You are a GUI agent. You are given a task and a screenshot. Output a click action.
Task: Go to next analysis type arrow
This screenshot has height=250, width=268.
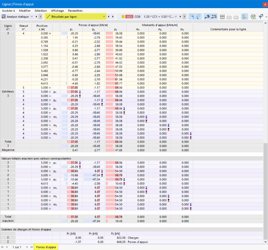coord(41,17)
